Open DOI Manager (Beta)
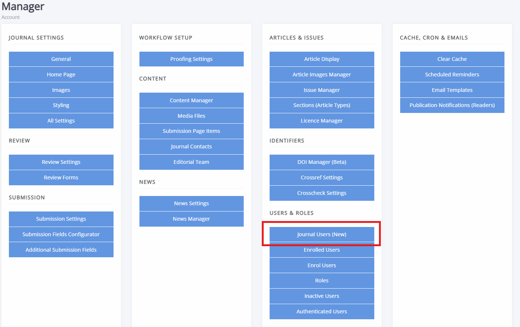 pyautogui.click(x=322, y=162)
